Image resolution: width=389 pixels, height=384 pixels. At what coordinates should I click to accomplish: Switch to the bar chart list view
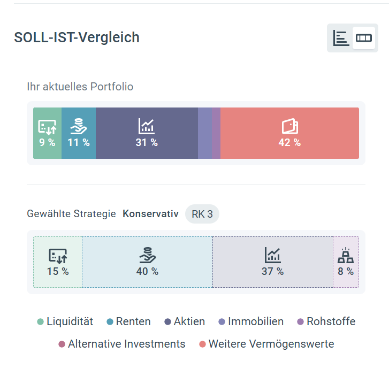(341, 38)
